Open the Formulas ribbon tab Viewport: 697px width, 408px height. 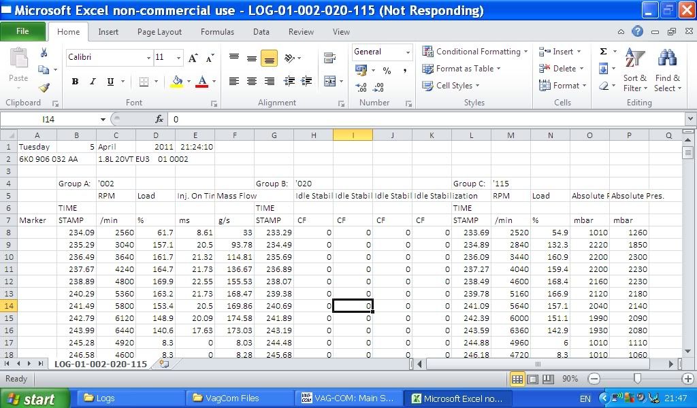(217, 32)
